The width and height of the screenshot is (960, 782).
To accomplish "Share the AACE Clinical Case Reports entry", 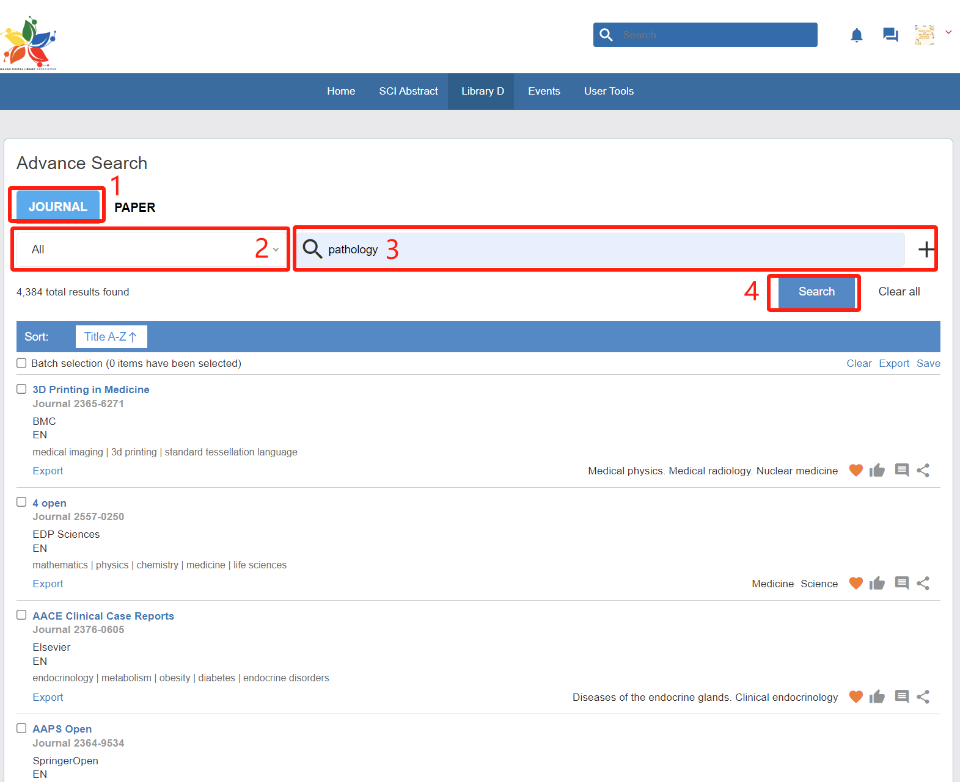I will pos(923,697).
